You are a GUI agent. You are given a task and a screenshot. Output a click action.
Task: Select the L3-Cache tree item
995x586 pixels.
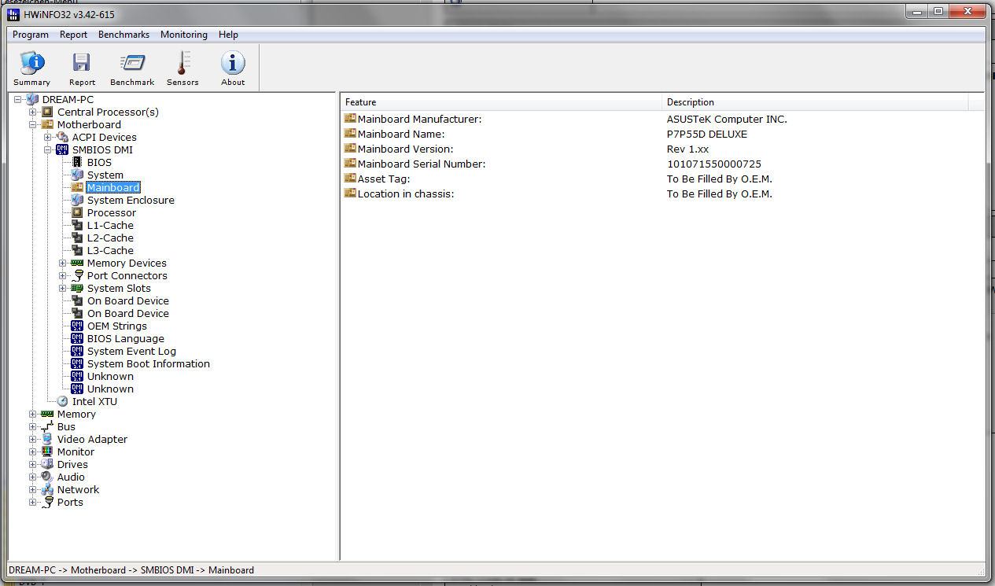[110, 251]
